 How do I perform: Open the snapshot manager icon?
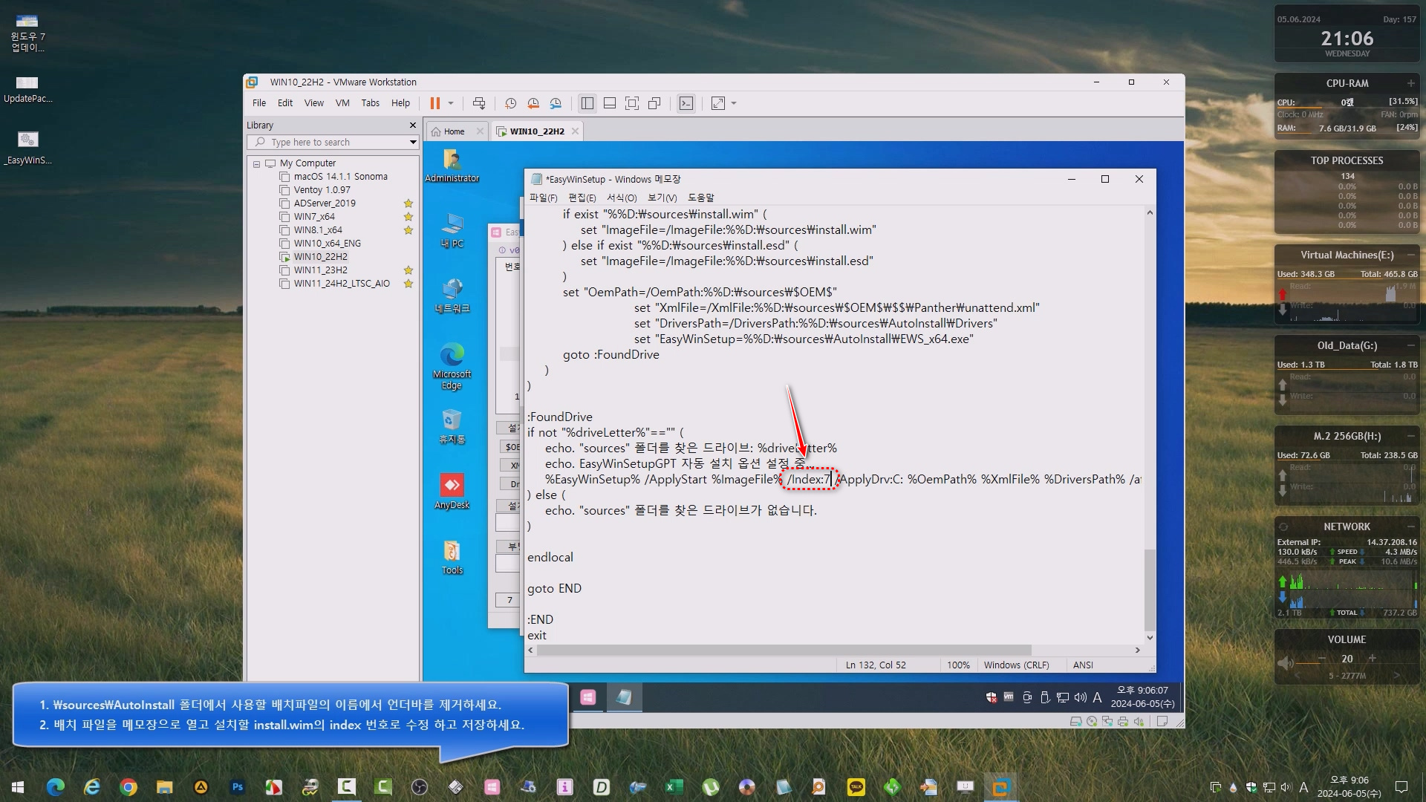(x=556, y=103)
